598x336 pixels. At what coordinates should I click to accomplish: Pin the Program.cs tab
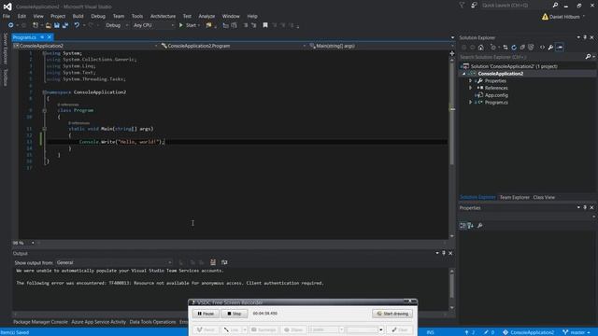click(42, 37)
